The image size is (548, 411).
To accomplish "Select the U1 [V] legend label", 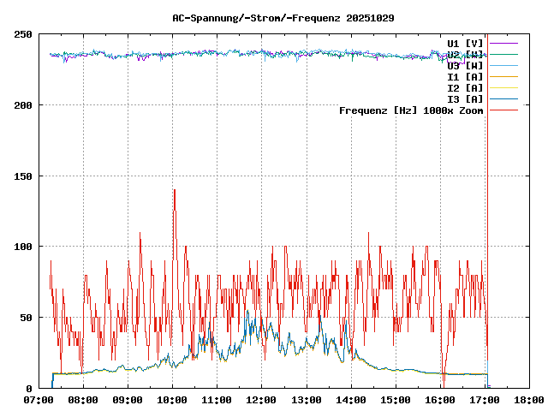I will click(465, 43).
